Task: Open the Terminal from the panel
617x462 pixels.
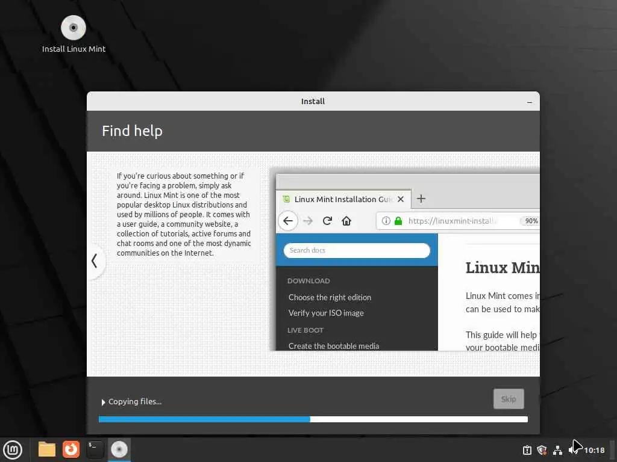Action: click(95, 449)
